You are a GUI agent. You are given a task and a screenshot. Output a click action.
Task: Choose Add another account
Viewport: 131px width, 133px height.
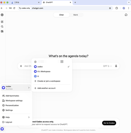click(x=52, y=88)
